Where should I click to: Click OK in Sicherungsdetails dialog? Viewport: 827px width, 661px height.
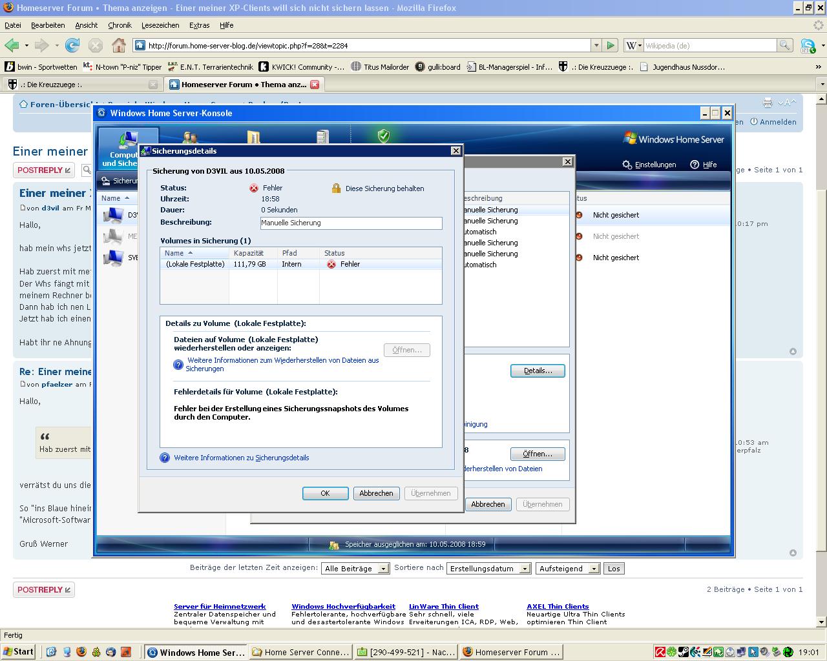tap(325, 493)
